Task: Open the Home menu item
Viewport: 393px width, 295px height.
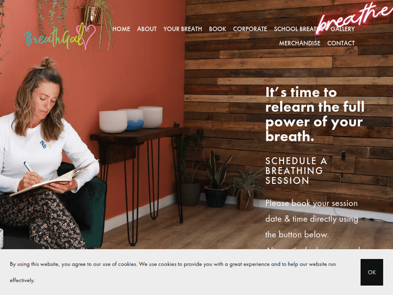Action: tap(122, 29)
